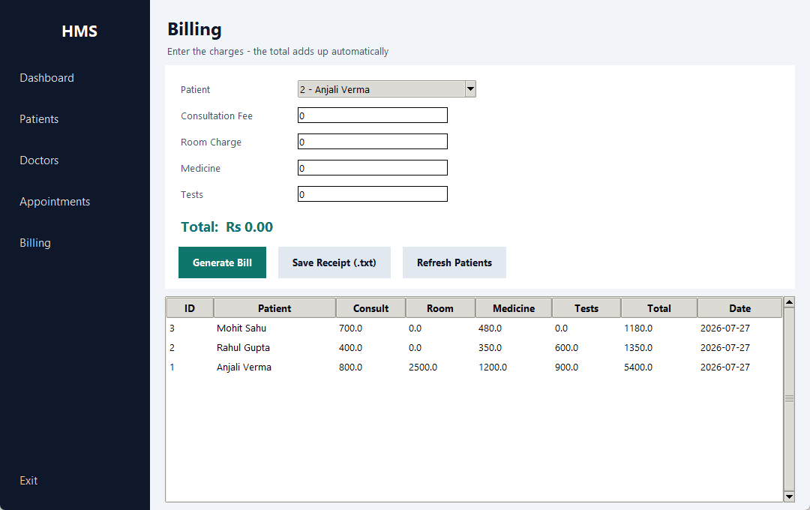Select the Medicine amount field

pos(373,168)
